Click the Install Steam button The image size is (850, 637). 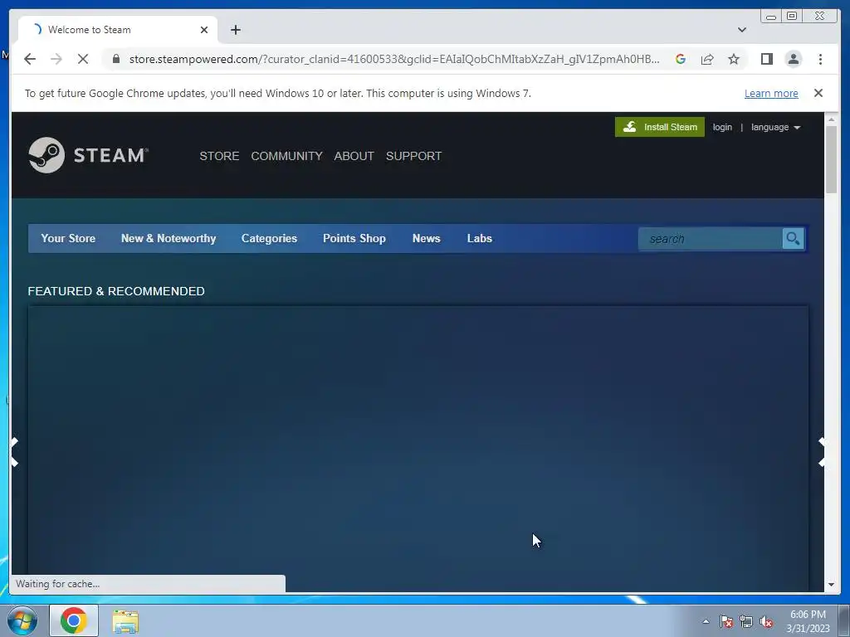point(660,127)
